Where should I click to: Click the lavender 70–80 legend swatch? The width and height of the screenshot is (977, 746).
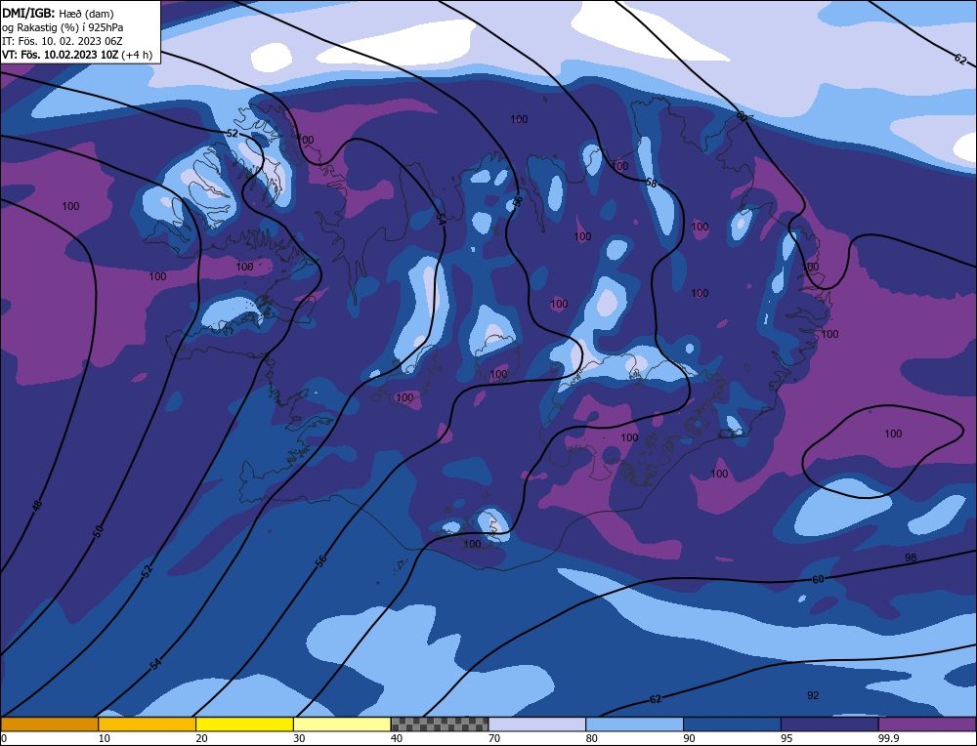pyautogui.click(x=537, y=724)
